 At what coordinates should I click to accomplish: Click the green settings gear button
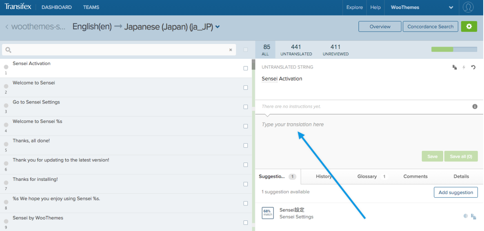[x=469, y=26]
